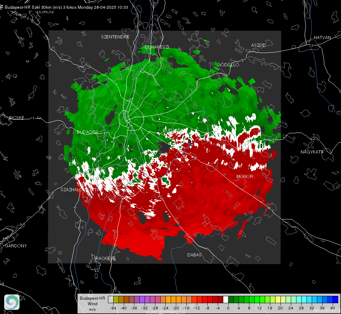Click the 0 value on the scale
341x314 pixels.
[x=228, y=308]
